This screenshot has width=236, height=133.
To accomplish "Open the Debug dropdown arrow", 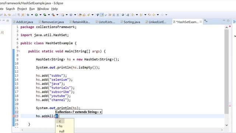I will tap(32, 15).
